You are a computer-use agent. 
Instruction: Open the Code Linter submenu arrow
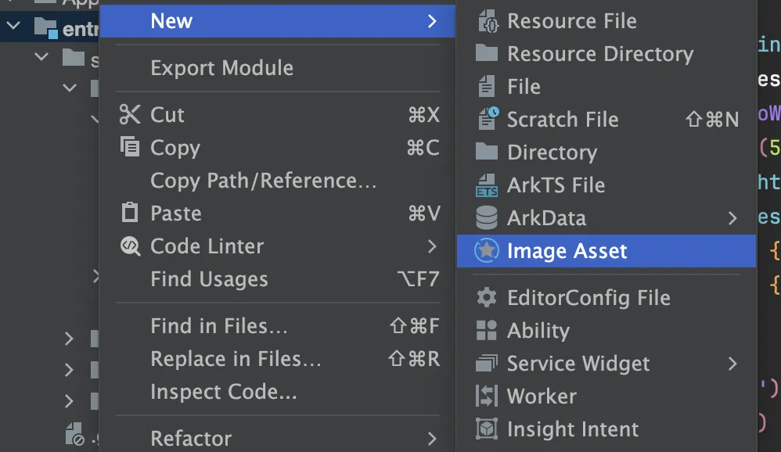tap(432, 246)
